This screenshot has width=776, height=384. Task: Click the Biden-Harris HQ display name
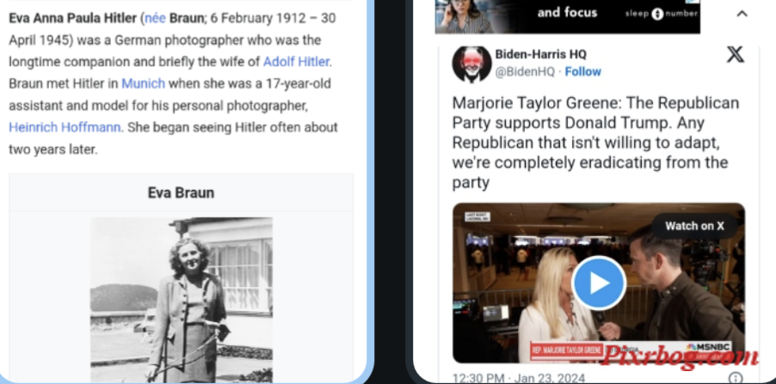coord(540,54)
